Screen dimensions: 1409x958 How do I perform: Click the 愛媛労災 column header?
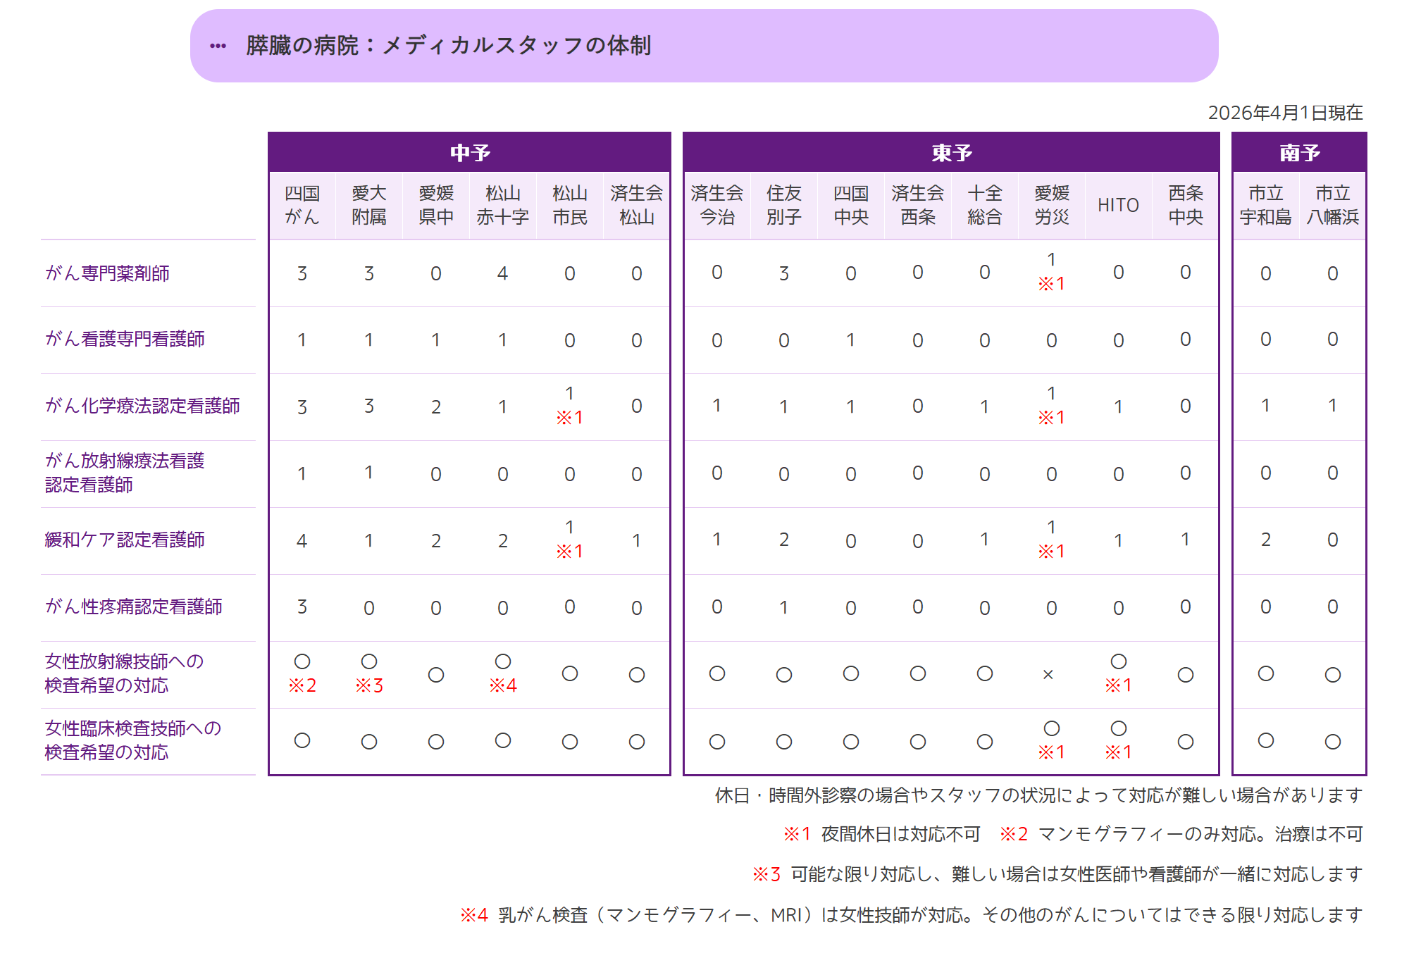pos(1052,205)
